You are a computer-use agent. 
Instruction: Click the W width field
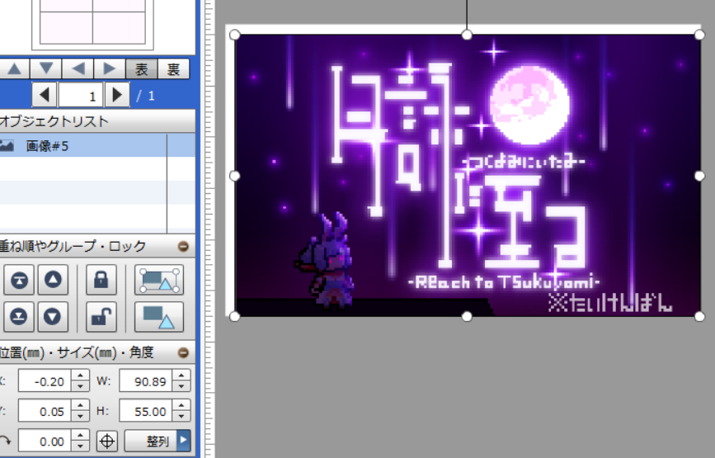pos(146,381)
